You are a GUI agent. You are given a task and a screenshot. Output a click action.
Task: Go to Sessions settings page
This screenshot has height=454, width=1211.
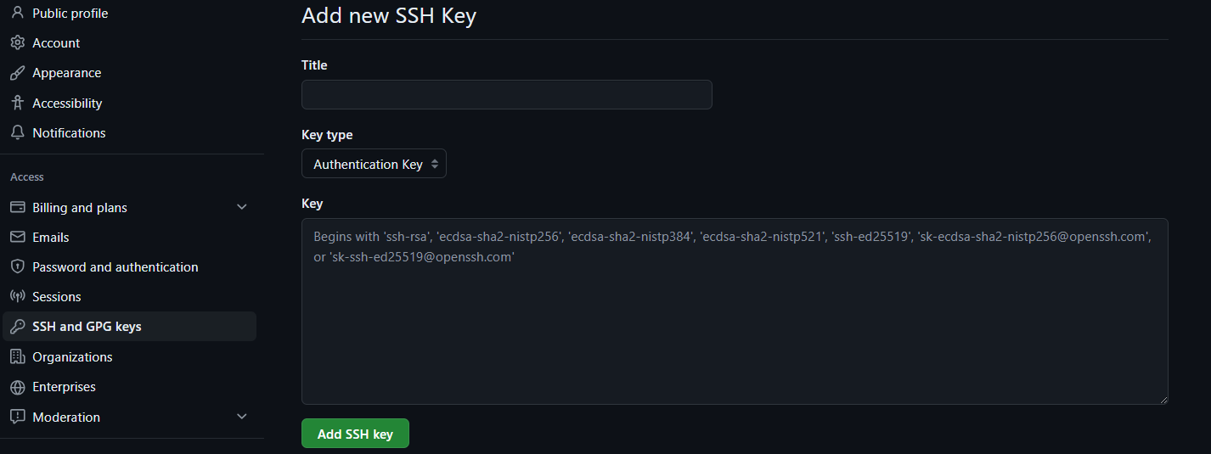coord(57,297)
